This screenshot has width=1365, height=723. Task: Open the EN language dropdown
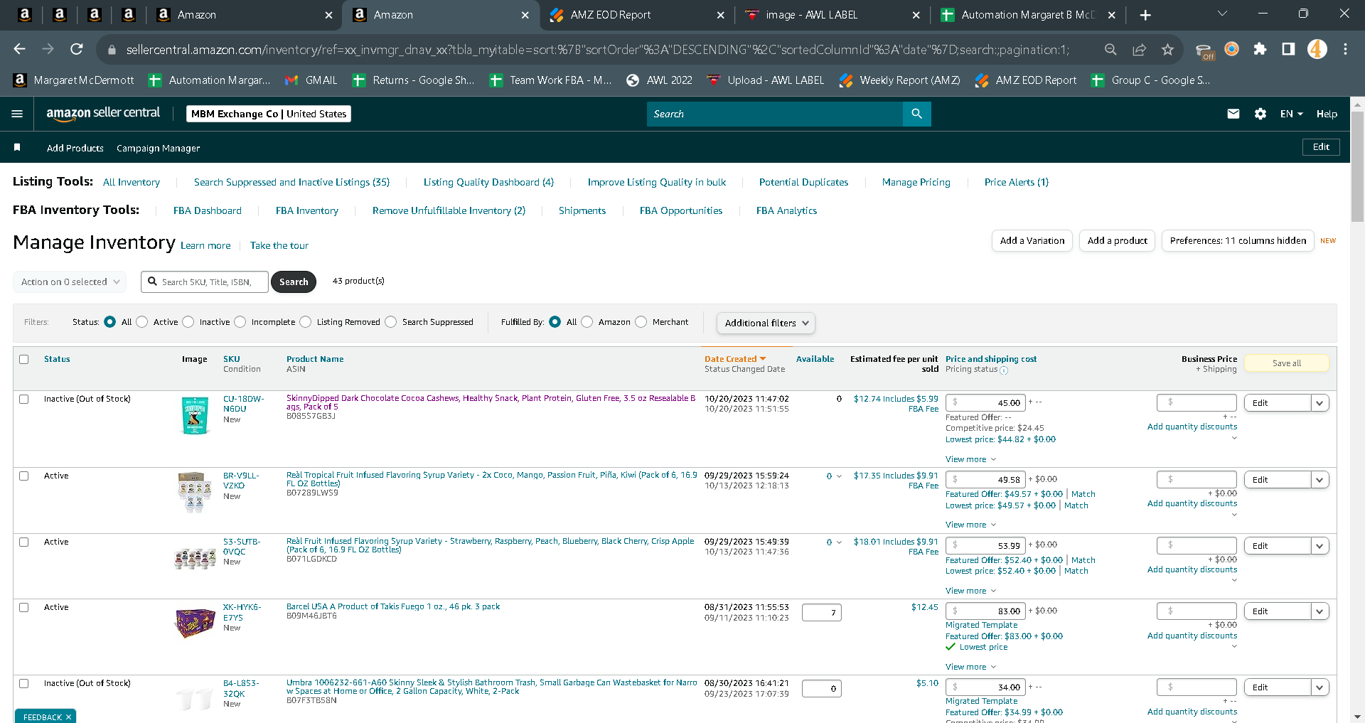click(1291, 114)
